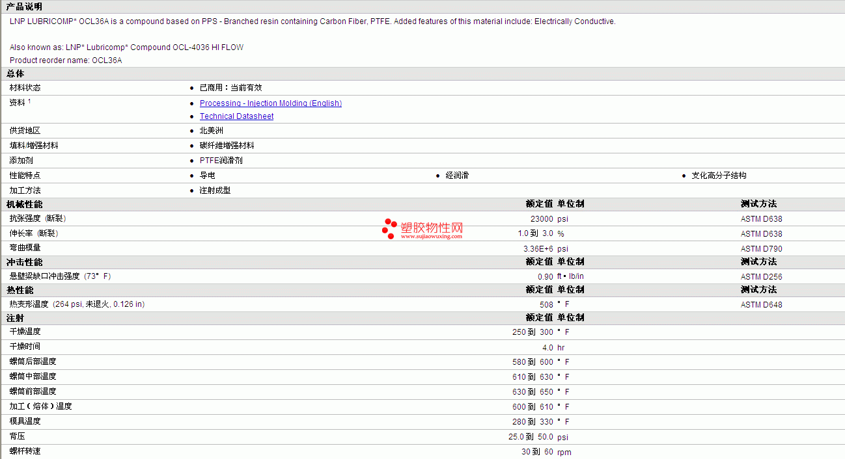Image resolution: width=845 pixels, height=459 pixels.
Task: Click the 螺筒前部温度 row label
Action: (x=33, y=391)
